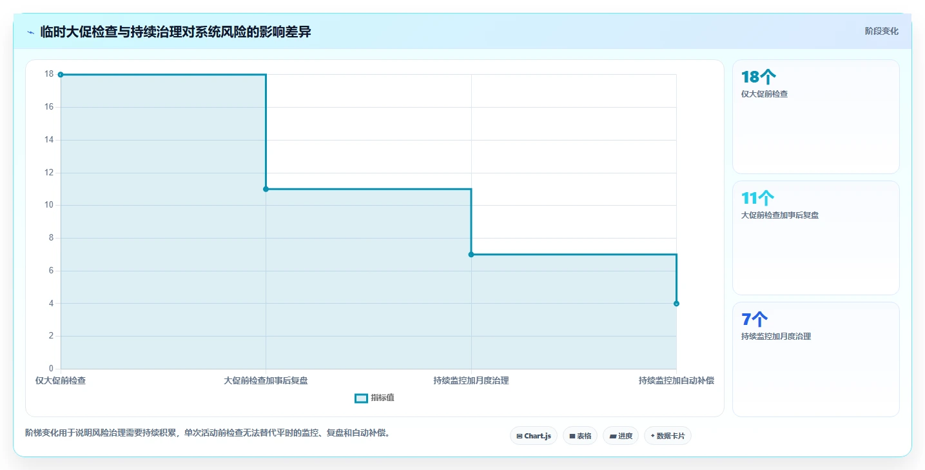This screenshot has height=470, width=925.
Task: Click the 11个 value in second card
Action: [758, 199]
